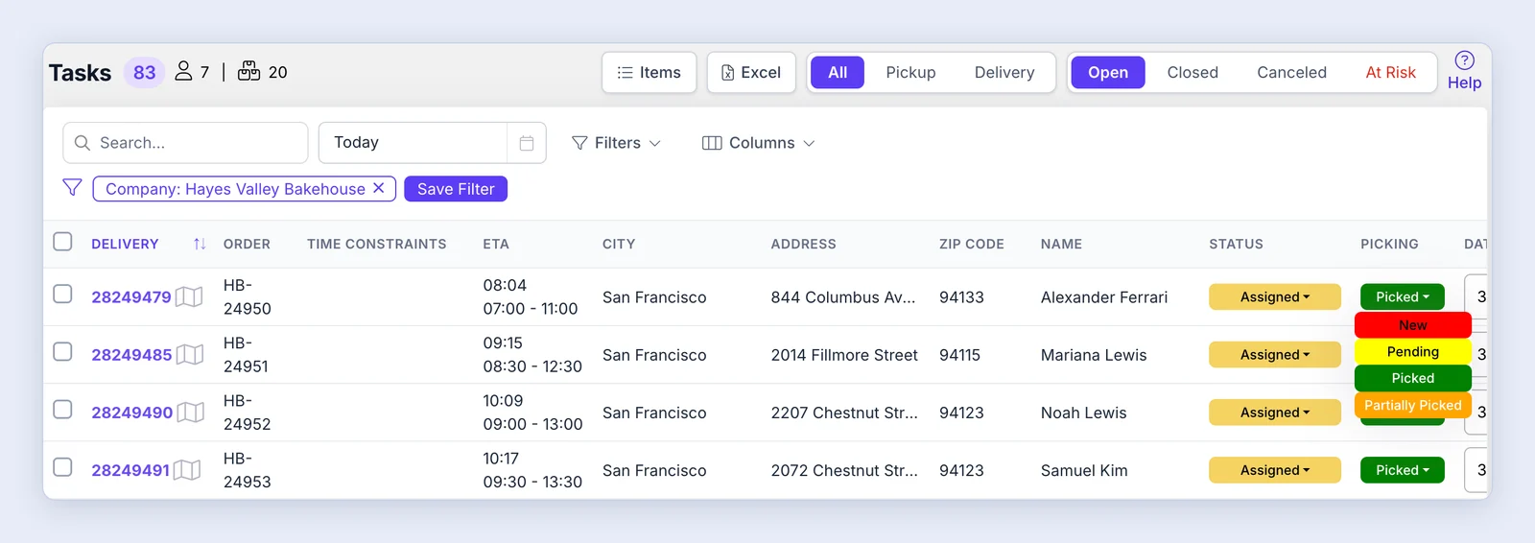Click the 83 tasks count badge
Image resolution: width=1535 pixels, height=543 pixels.
pos(144,73)
